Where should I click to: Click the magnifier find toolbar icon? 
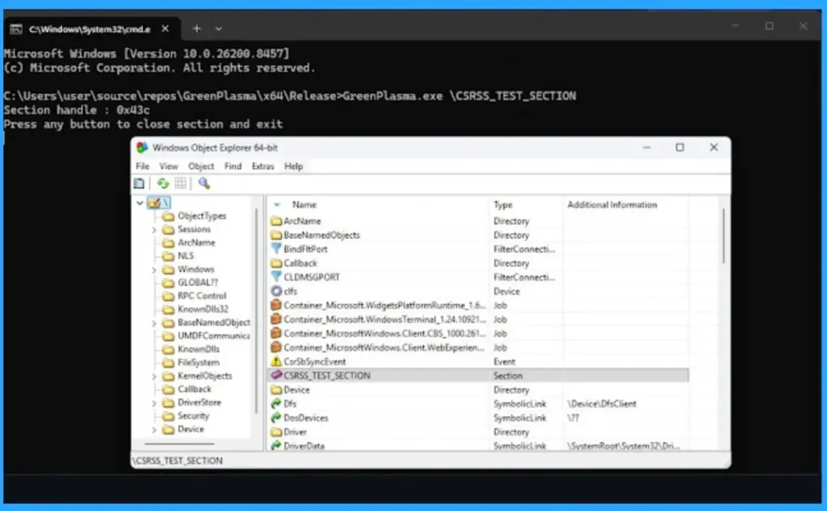[x=204, y=184]
